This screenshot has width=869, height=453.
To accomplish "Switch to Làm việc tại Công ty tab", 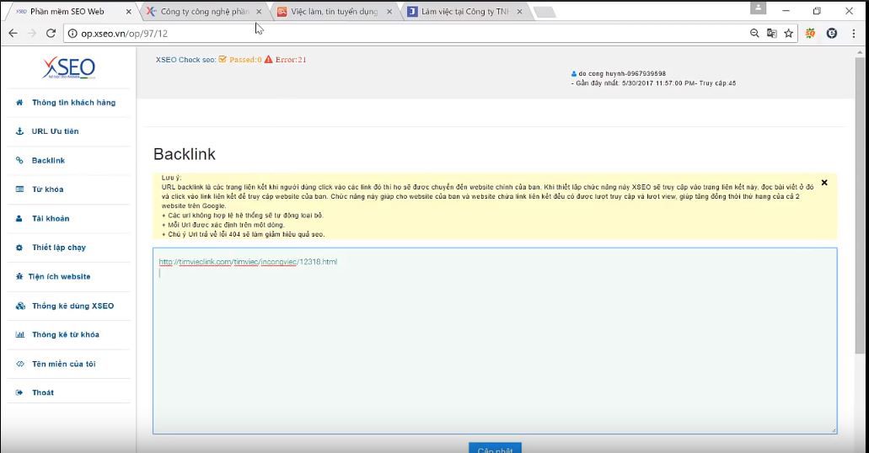I will tap(464, 11).
